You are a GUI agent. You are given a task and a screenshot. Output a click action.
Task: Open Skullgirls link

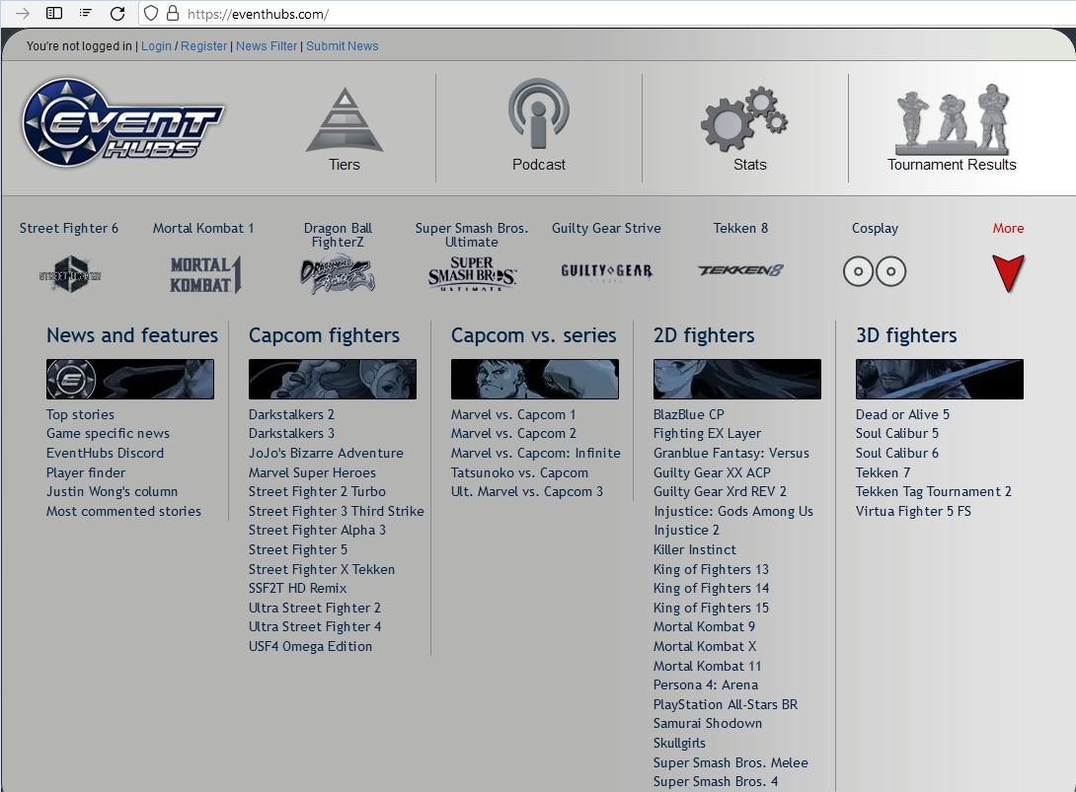pyautogui.click(x=679, y=744)
